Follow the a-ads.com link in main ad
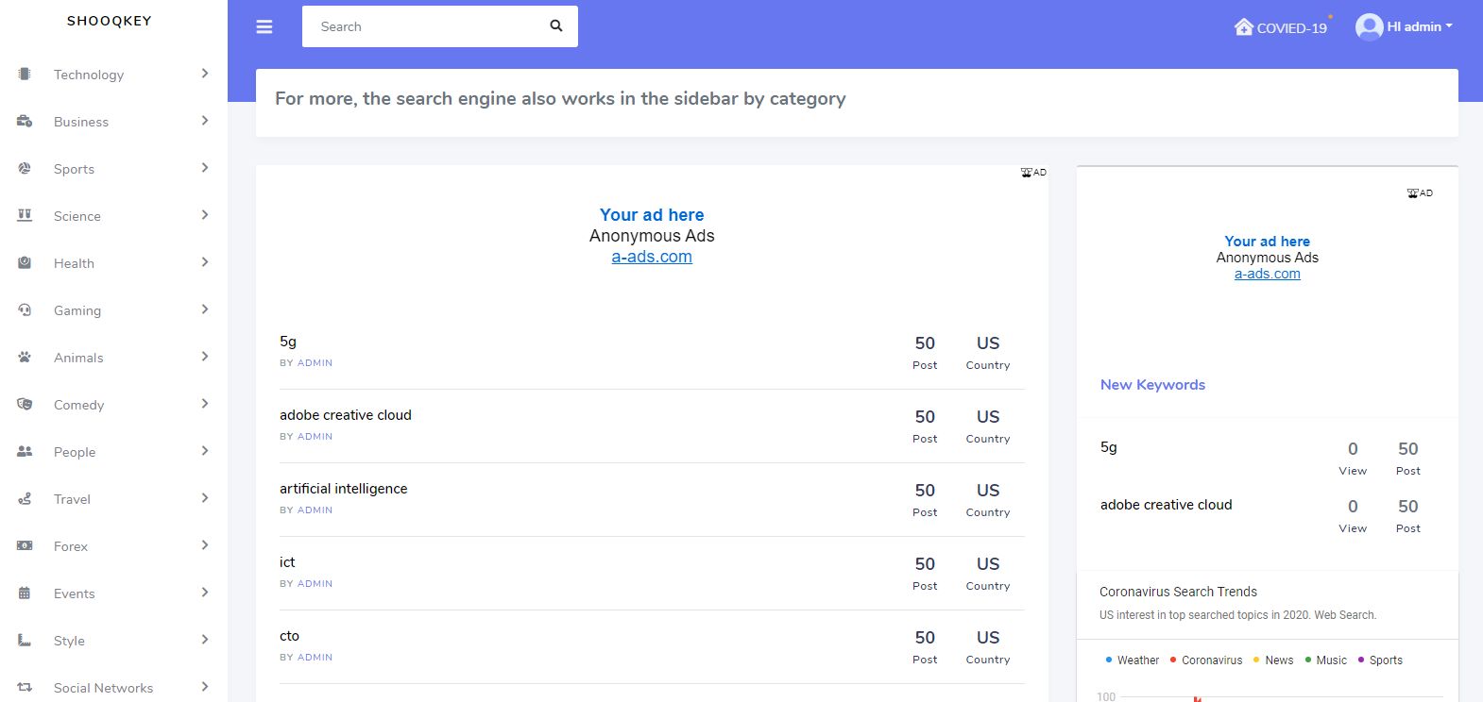 (652, 257)
